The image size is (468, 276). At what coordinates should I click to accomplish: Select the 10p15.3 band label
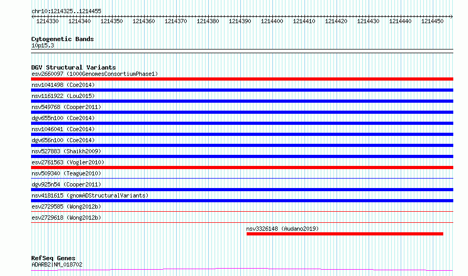point(43,45)
